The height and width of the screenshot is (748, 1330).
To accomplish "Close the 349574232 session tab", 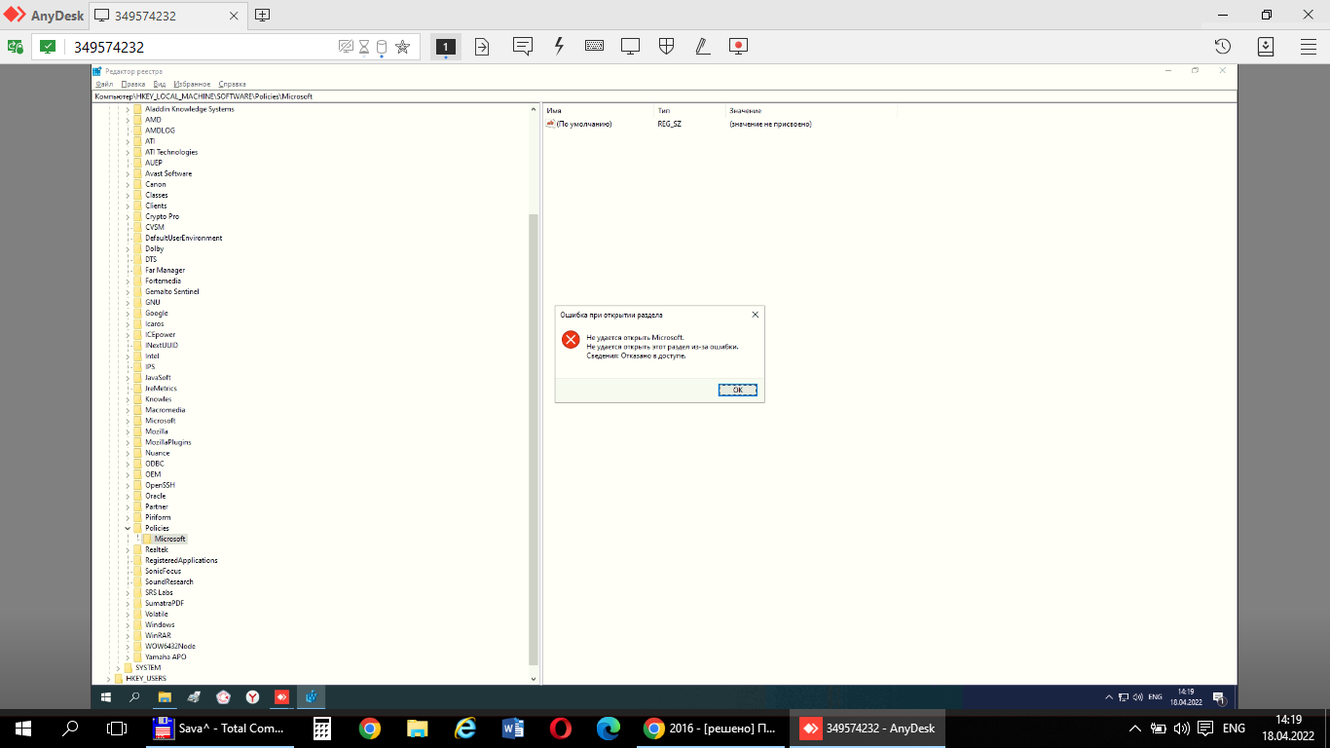I will pyautogui.click(x=234, y=15).
